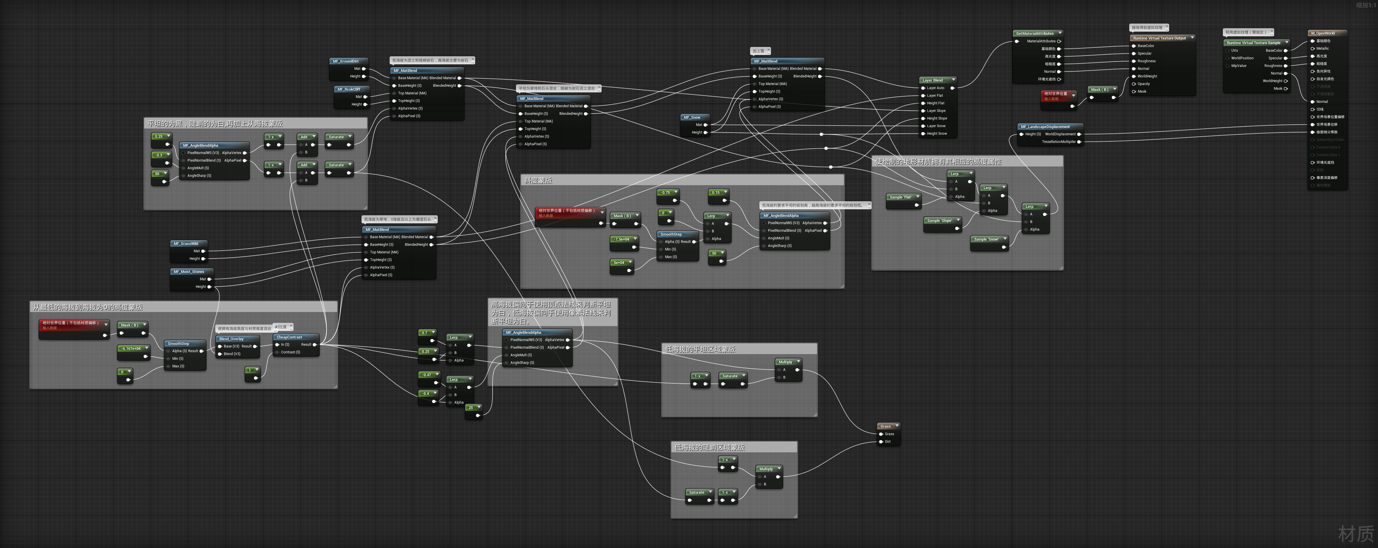The height and width of the screenshot is (548, 1378).
Task: Click the Dirt input pin on Grass node
Action: point(881,442)
